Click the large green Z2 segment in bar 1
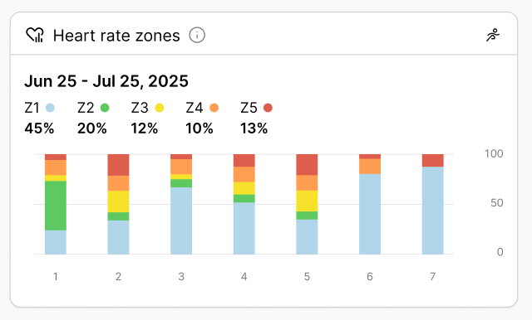Viewport: 532px width, 320px height. [x=56, y=206]
